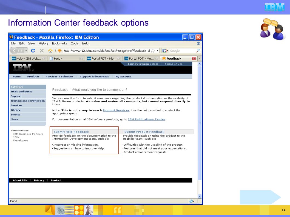Click My account navigation item
Viewport: 290px width, 217px height.
[x=123, y=76]
